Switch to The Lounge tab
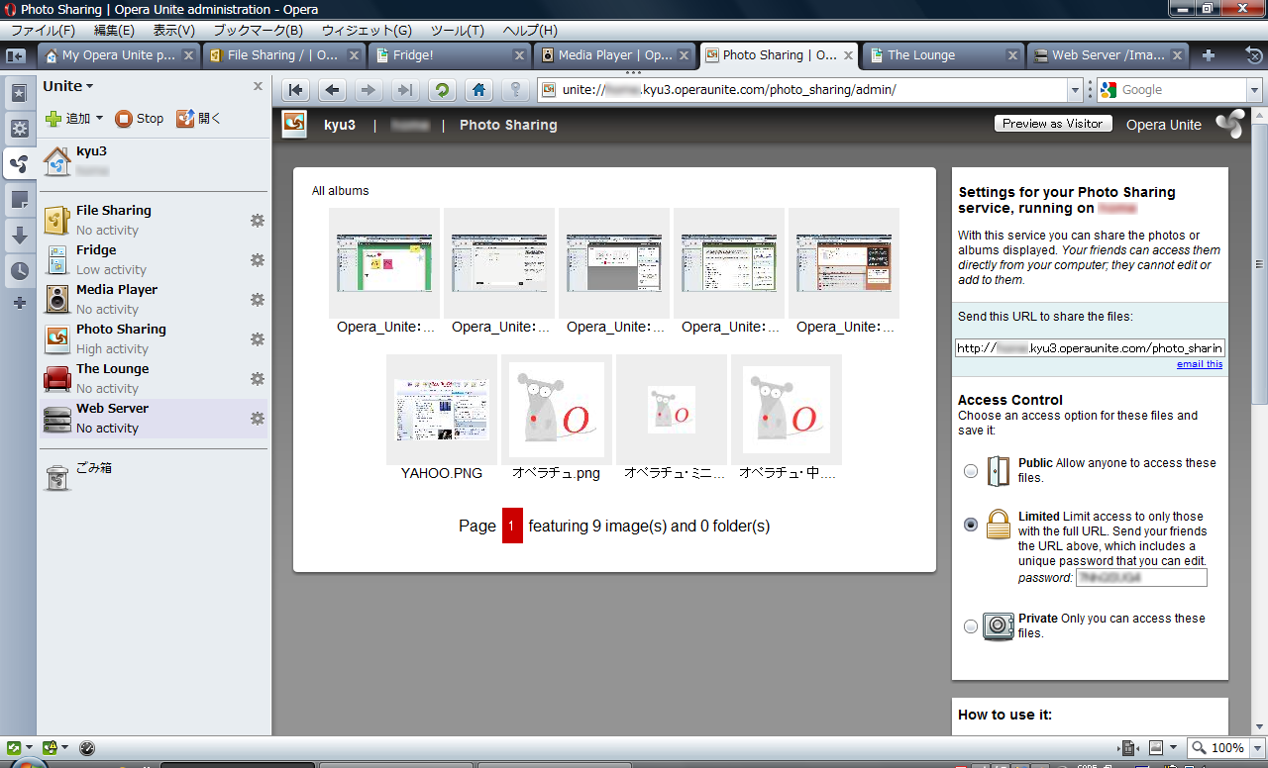The width and height of the screenshot is (1268, 768). click(943, 55)
